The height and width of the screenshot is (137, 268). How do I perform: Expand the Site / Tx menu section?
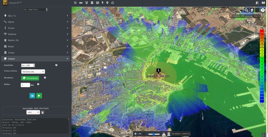[x=36, y=16]
